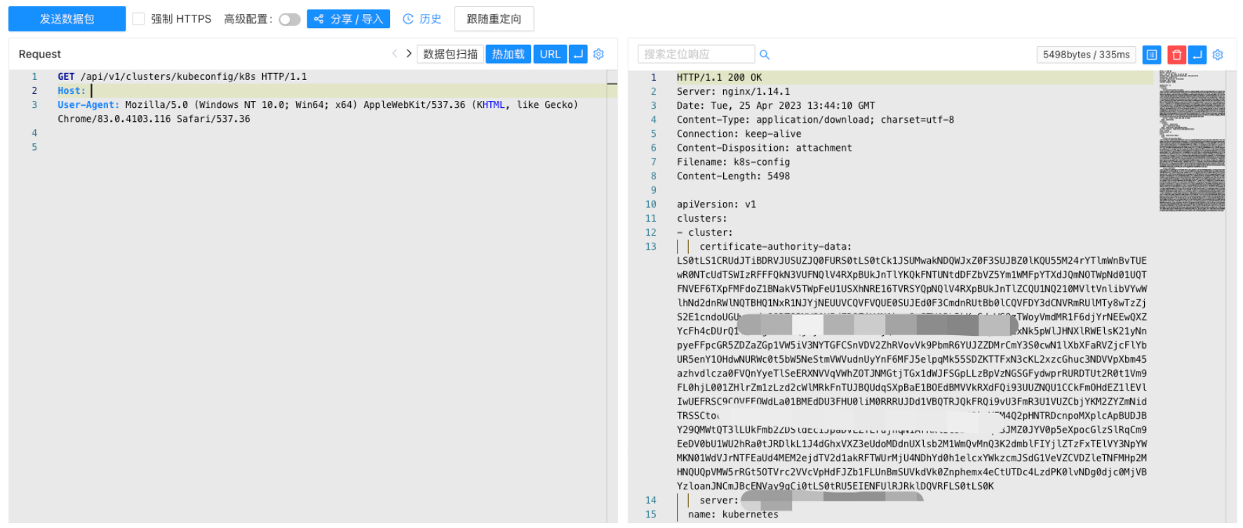Toggle line wrap icon in Request editor
1243x528 pixels.
click(578, 54)
